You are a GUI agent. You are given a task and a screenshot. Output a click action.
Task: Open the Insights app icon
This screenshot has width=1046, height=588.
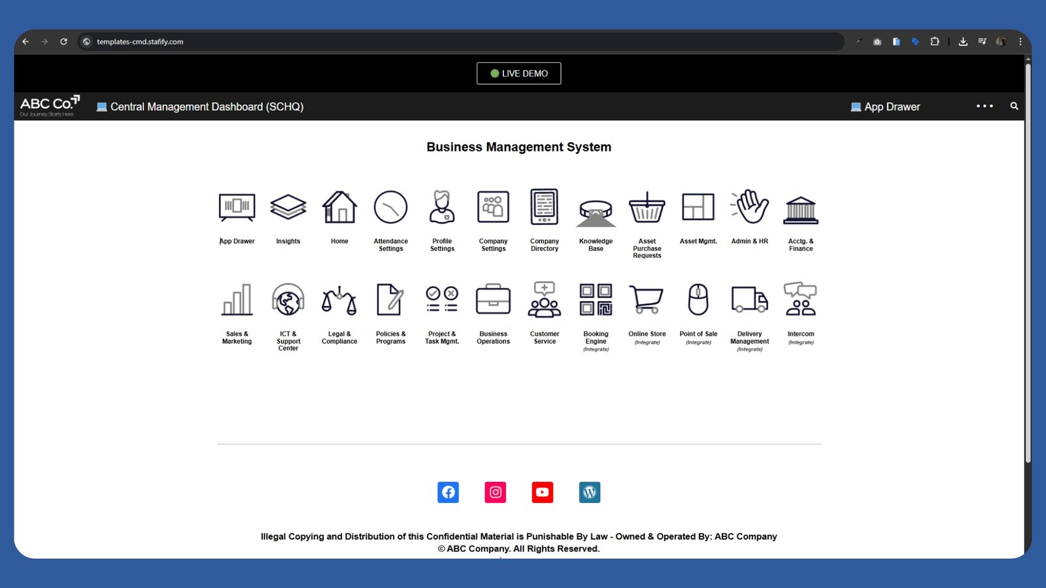pos(288,208)
